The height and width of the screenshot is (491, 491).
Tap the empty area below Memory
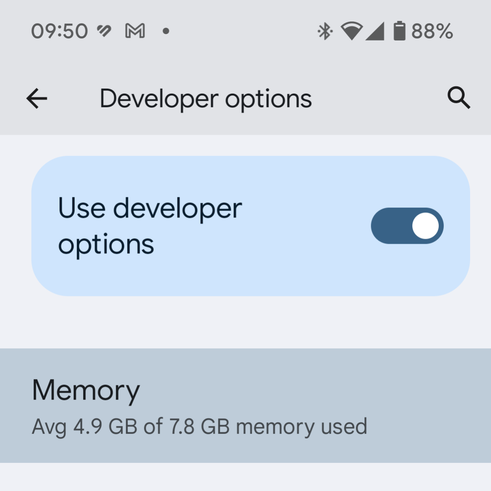[x=245, y=477]
